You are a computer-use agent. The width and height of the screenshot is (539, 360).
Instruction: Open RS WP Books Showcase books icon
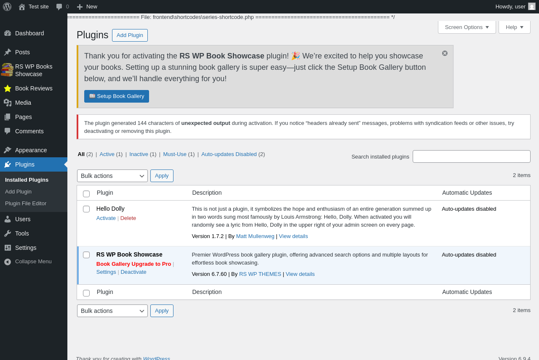coord(7,70)
